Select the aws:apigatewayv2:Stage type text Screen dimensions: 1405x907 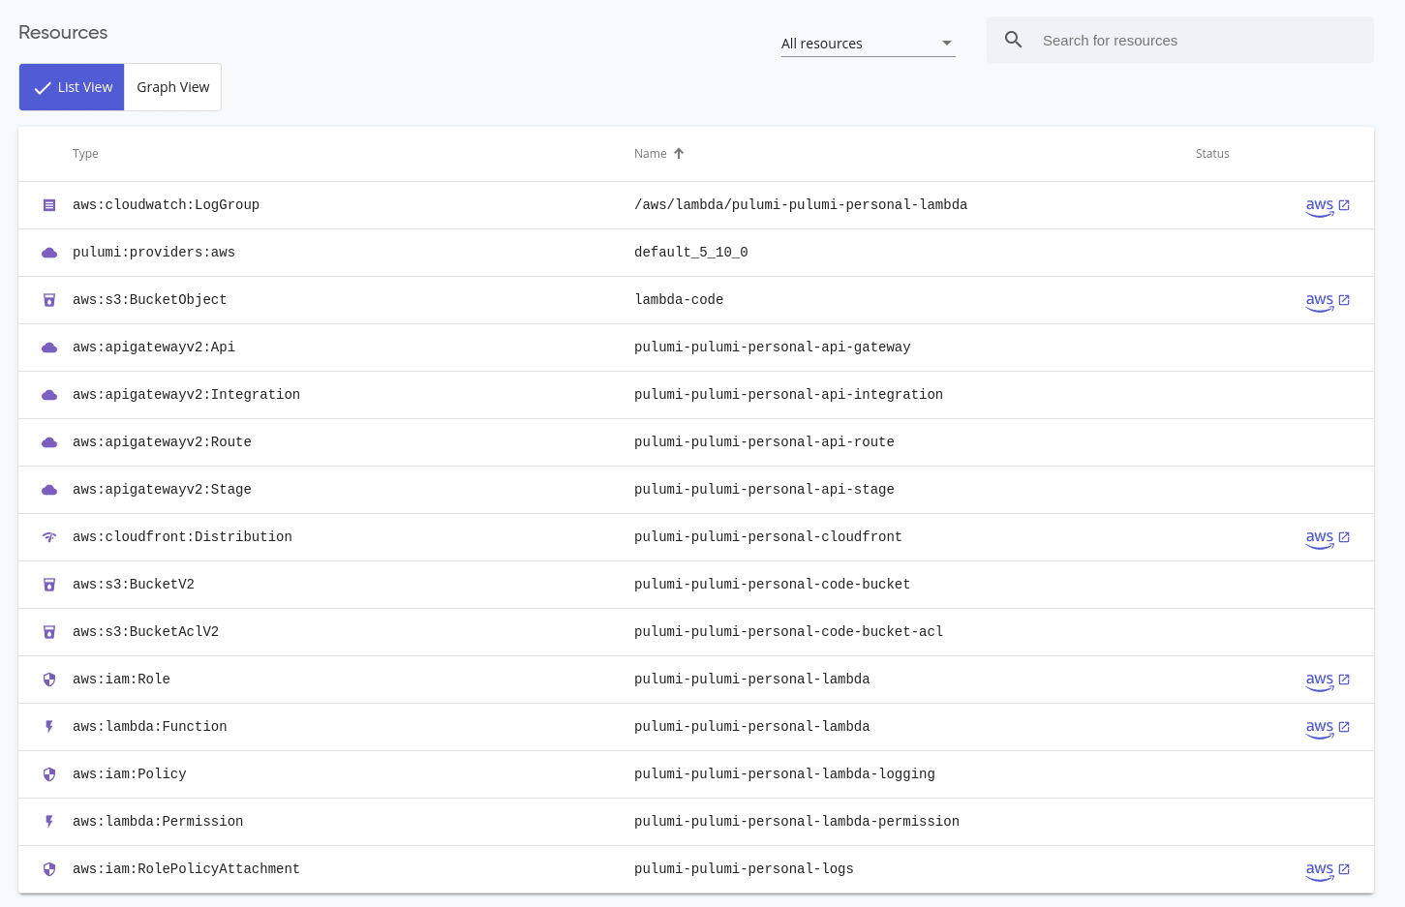tap(162, 490)
